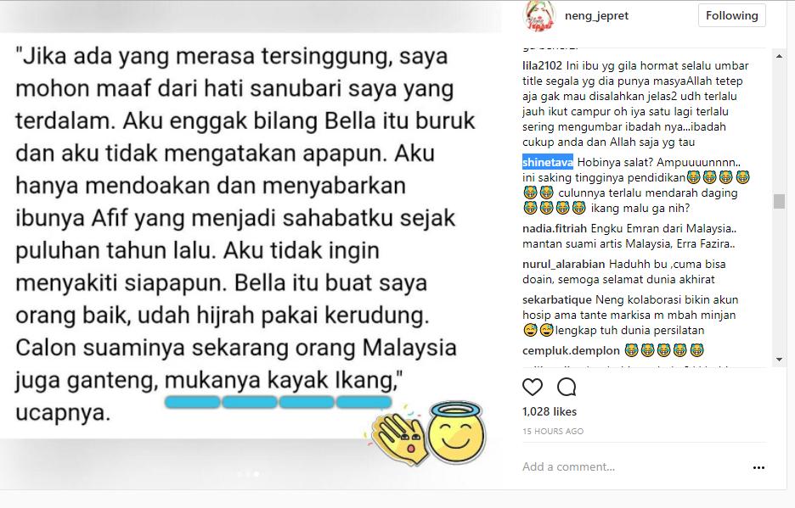Visit nadia.fitriah profile link
795x508 pixels.
pyautogui.click(x=554, y=228)
